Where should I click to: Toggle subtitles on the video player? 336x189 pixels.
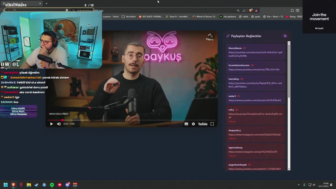click(186, 124)
